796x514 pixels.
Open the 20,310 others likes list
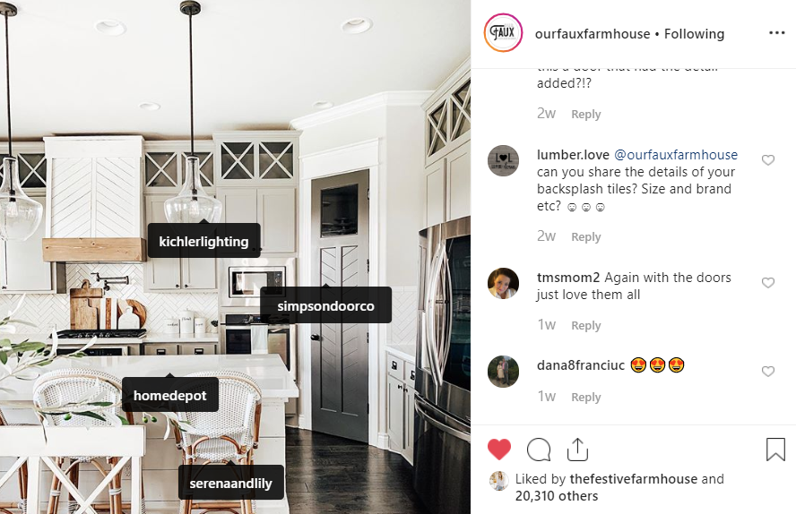tap(557, 496)
